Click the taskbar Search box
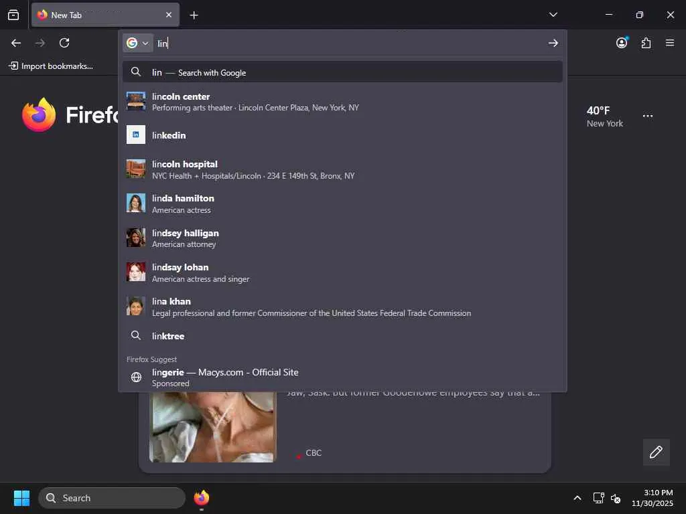The width and height of the screenshot is (686, 514). click(x=112, y=498)
